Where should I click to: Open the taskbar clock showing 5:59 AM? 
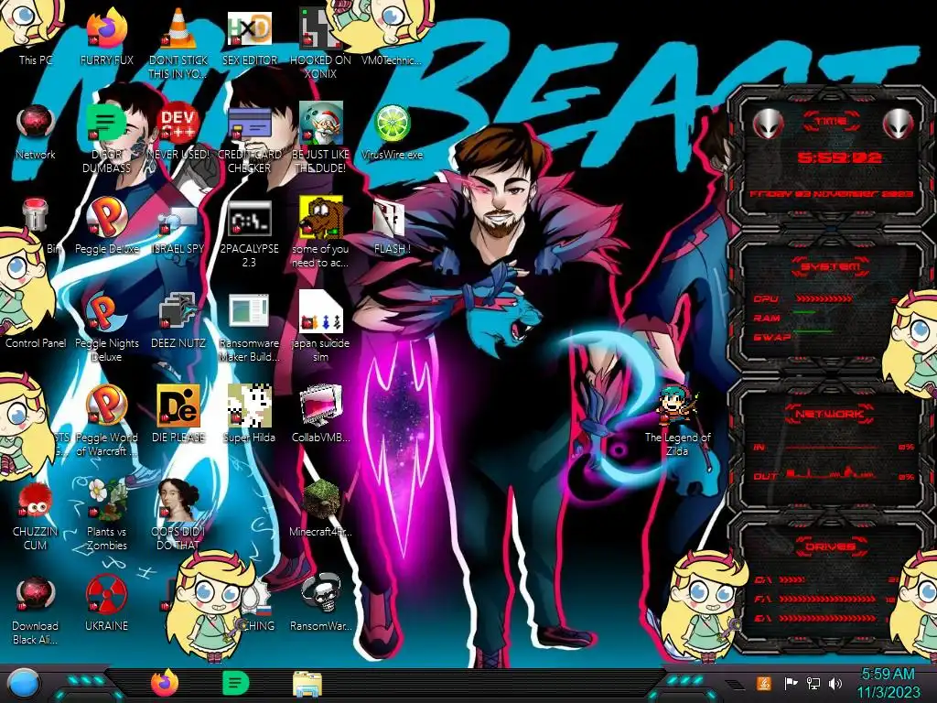pyautogui.click(x=888, y=683)
